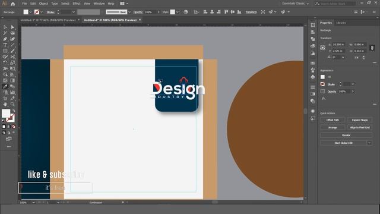The image size is (380, 214).
Task: Open Essentials Classic workspace dropdown
Action: pos(295,4)
